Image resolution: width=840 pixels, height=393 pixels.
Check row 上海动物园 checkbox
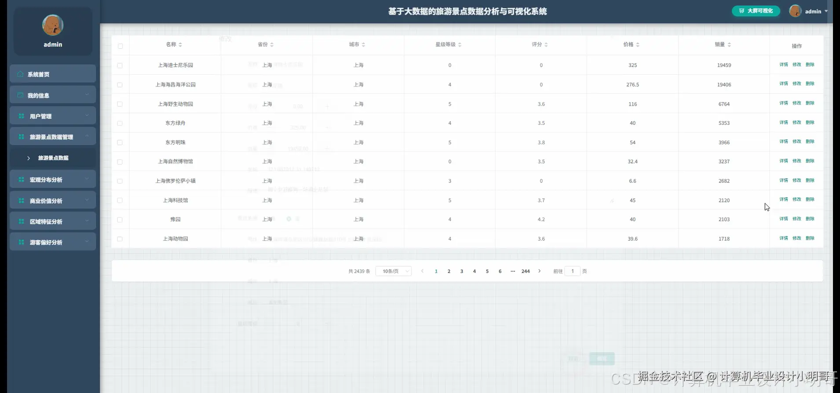[x=120, y=239]
